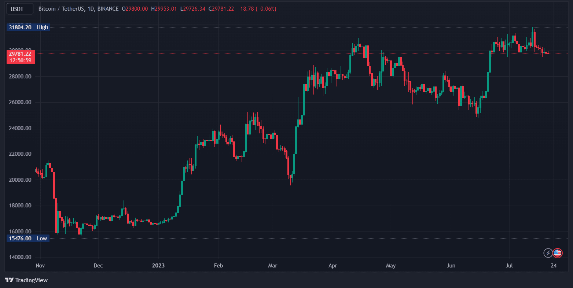Image resolution: width=573 pixels, height=288 pixels.
Task: Click the 24 date axis label
Action: click(554, 266)
